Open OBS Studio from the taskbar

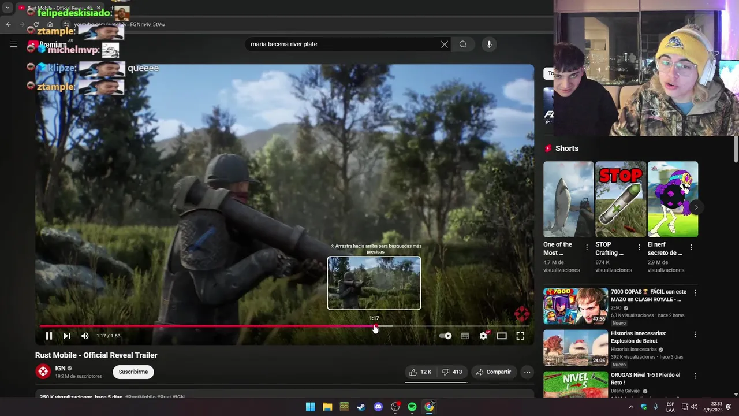coord(395,407)
